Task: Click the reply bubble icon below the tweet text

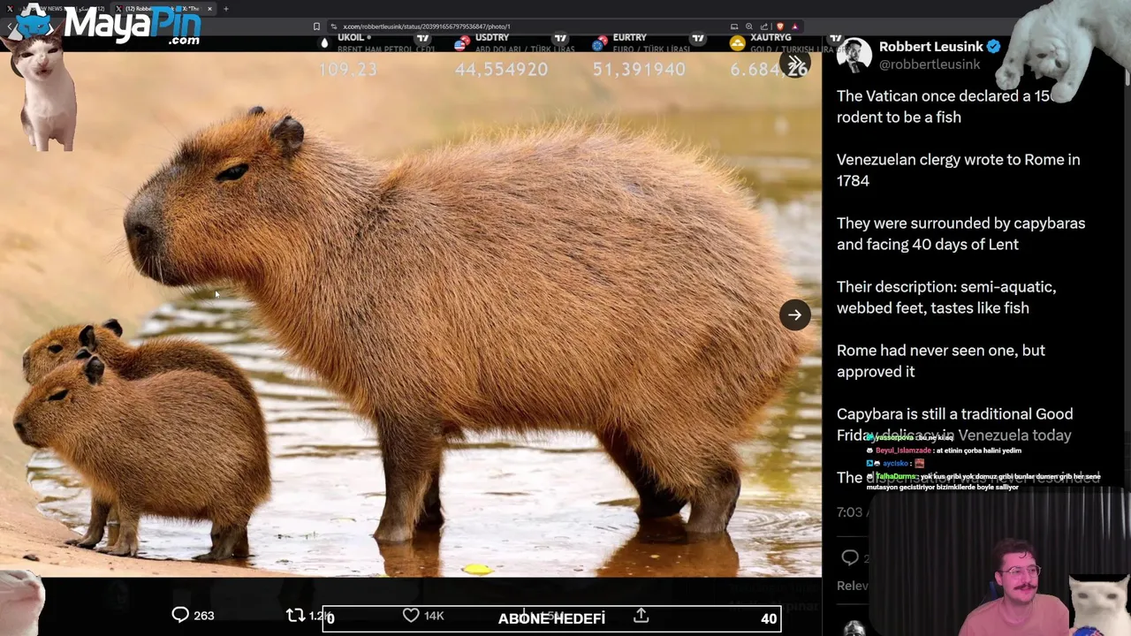Action: (850, 557)
